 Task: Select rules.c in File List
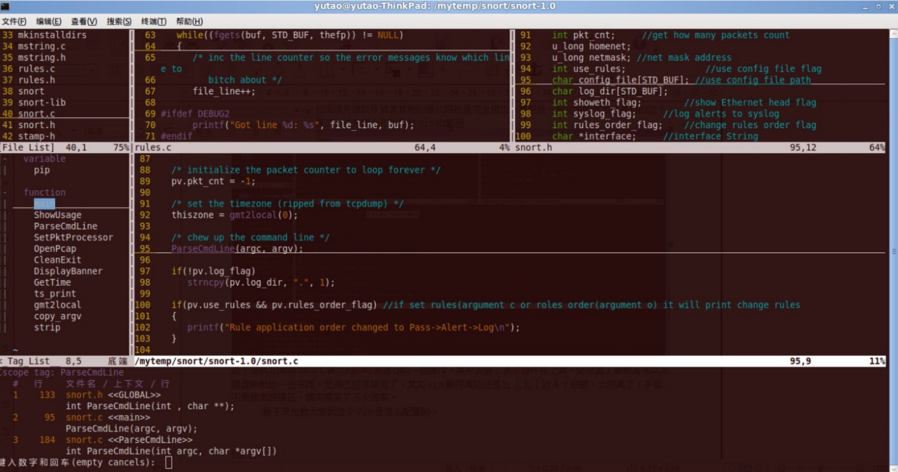pyautogui.click(x=36, y=69)
